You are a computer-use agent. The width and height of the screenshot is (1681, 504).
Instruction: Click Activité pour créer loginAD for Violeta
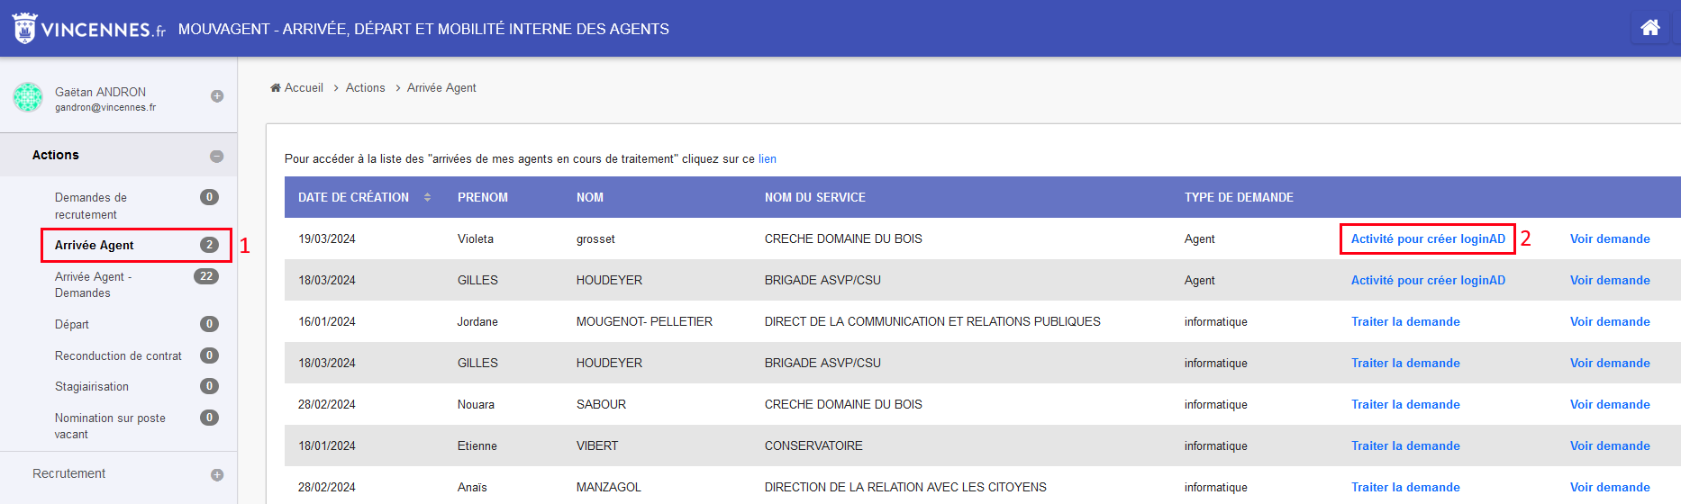pos(1428,238)
